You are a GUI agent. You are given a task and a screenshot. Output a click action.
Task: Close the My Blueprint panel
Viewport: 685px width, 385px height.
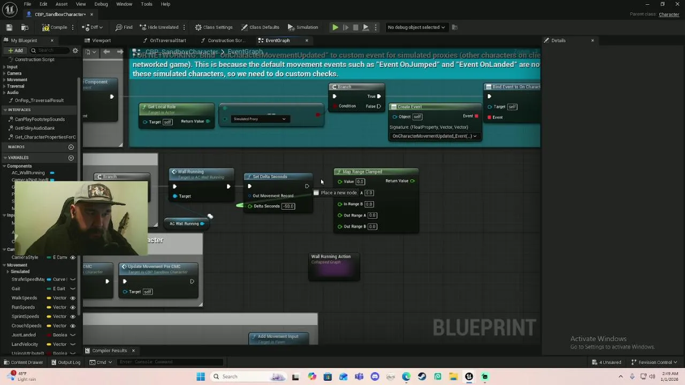[x=52, y=41]
